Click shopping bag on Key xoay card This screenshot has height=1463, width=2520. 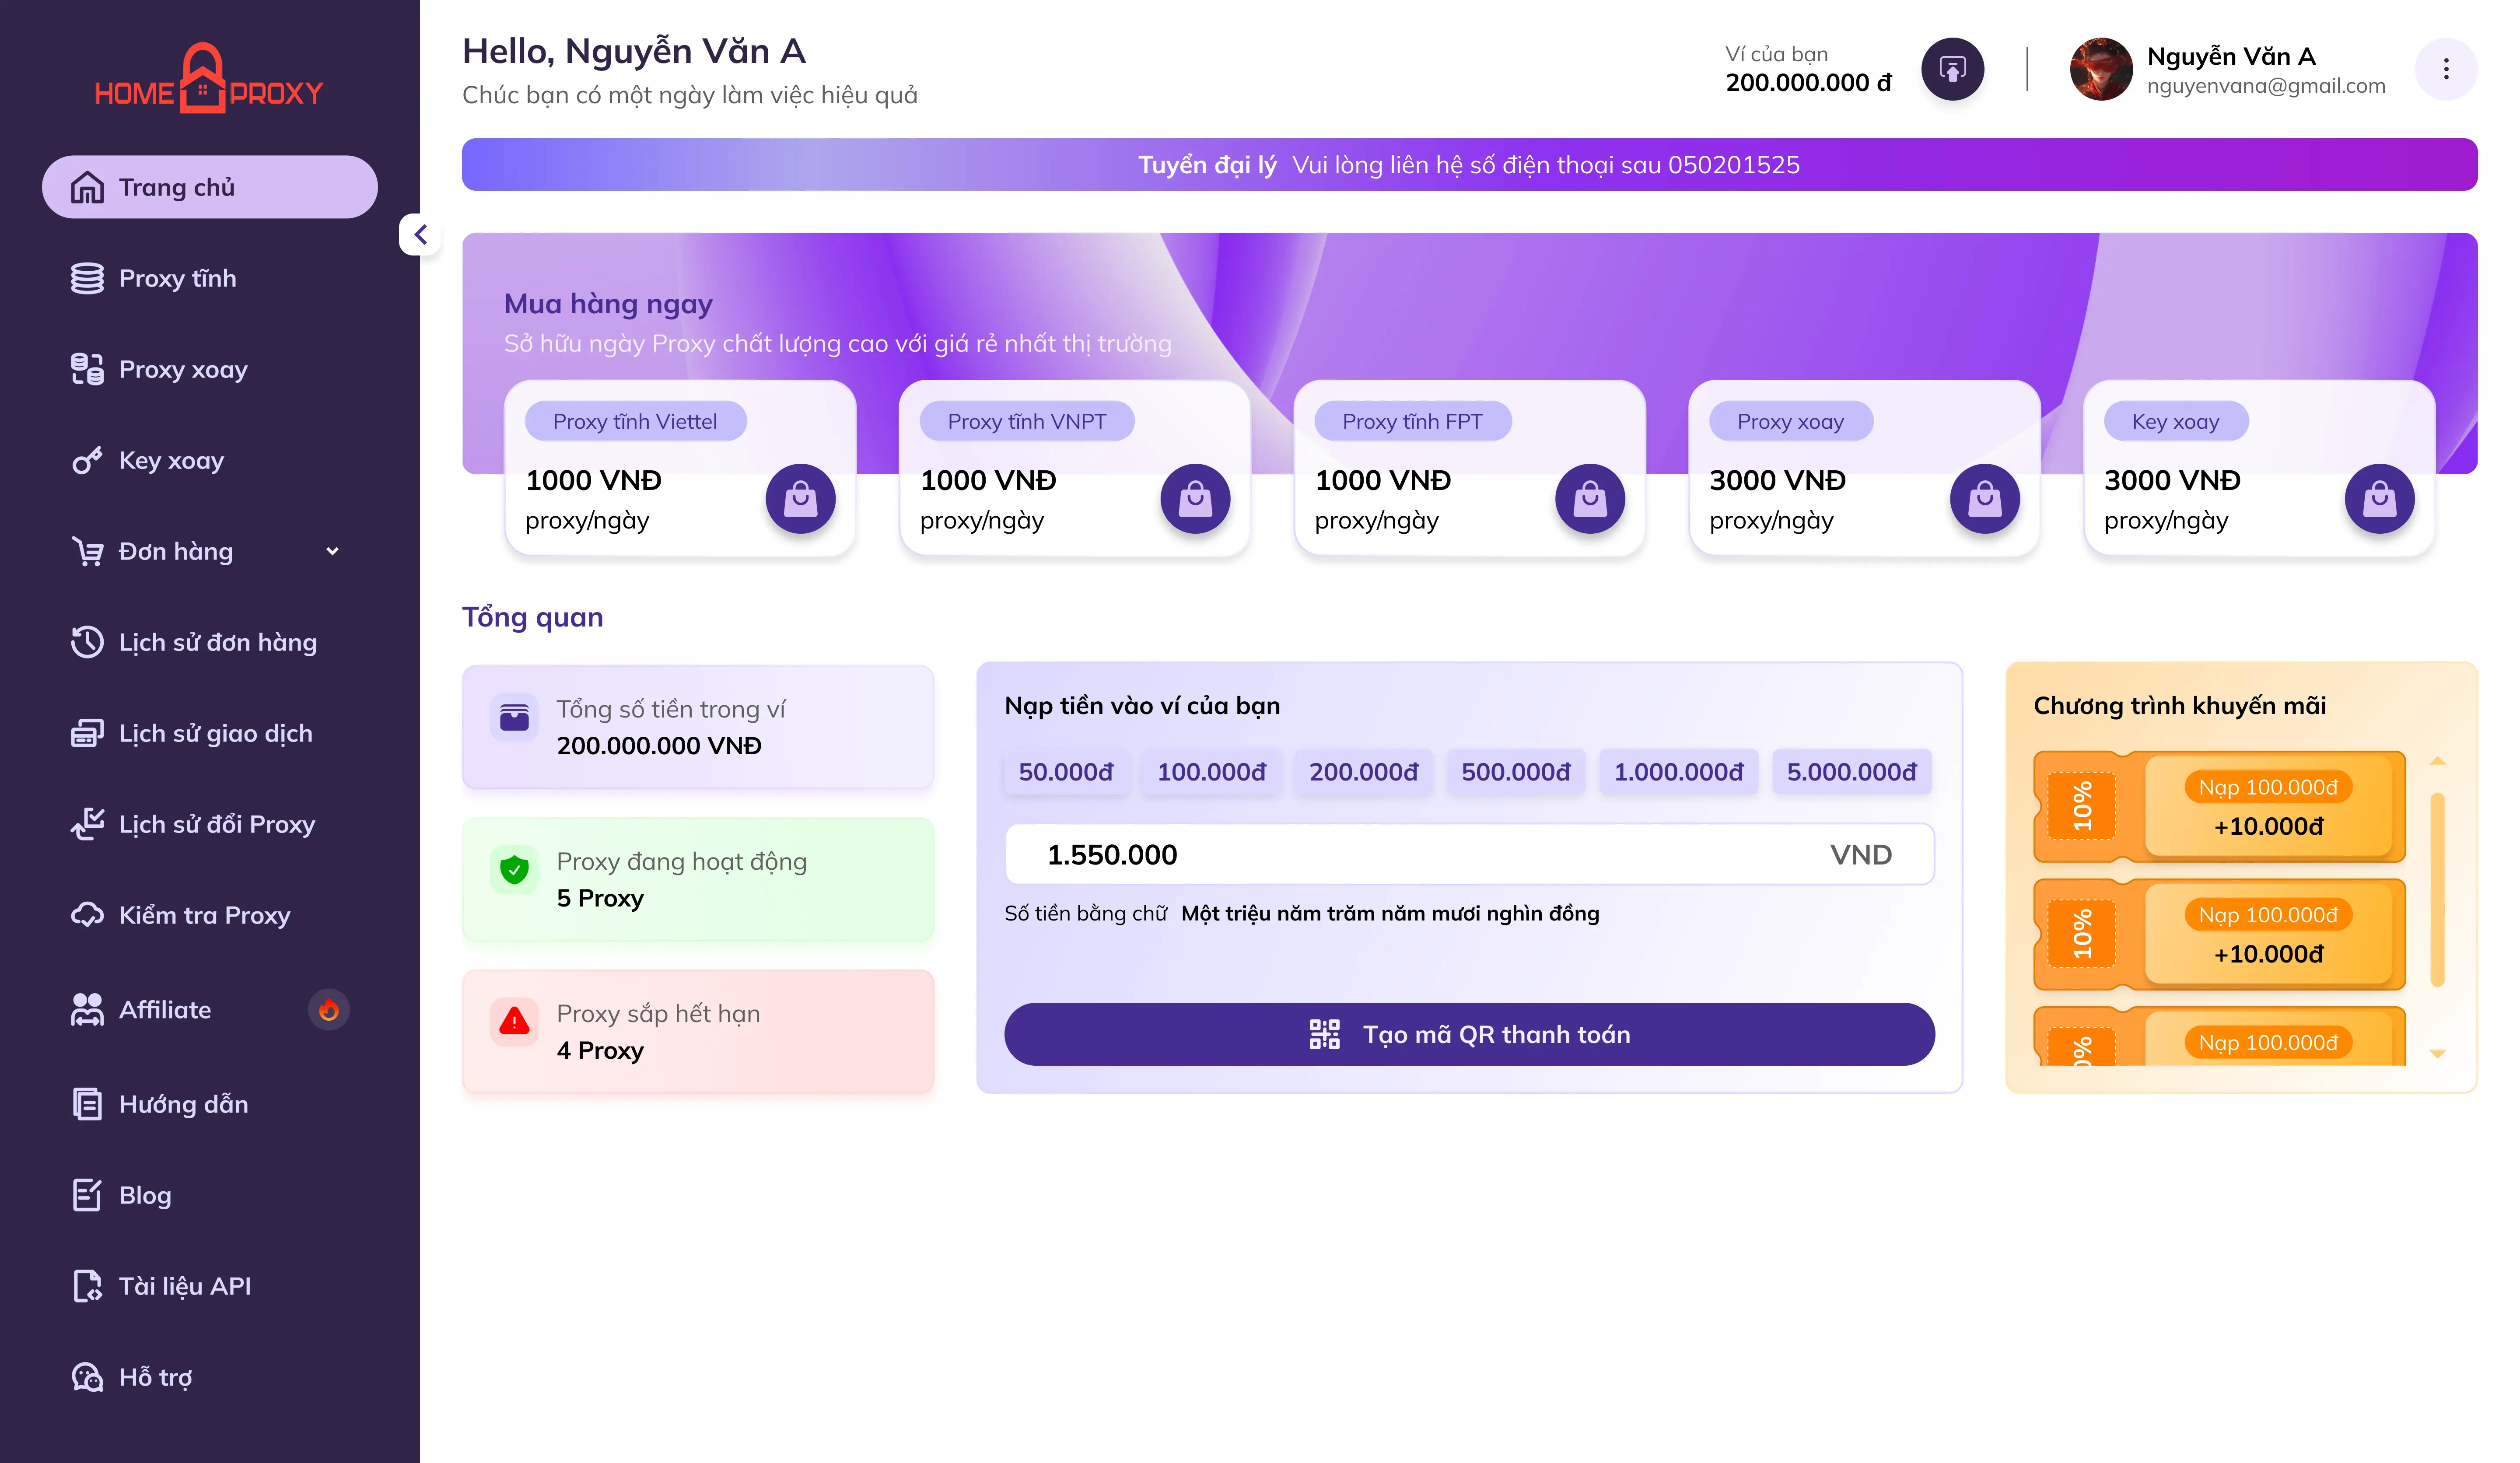pos(2379,498)
